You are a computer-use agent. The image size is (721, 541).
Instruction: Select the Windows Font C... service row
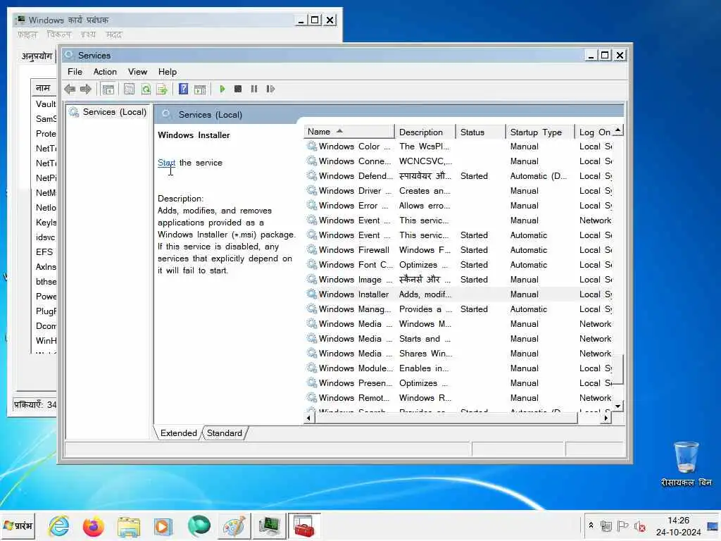pos(458,265)
